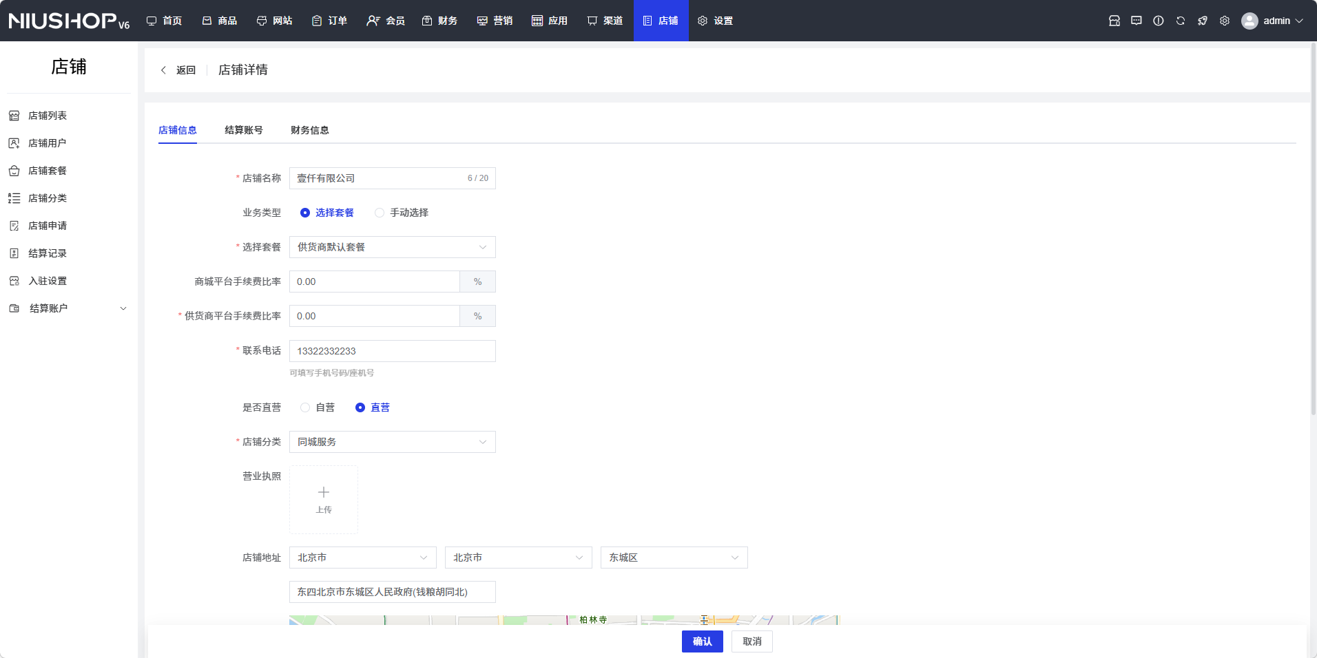Click the 联系电话 phone input field
Viewport: 1317px width, 658px height.
392,351
